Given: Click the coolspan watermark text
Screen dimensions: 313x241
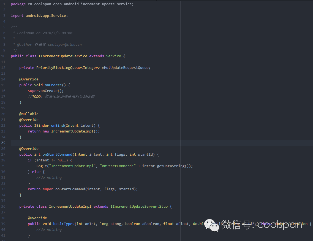Looking at the screenshot, I should click(280, 225).
